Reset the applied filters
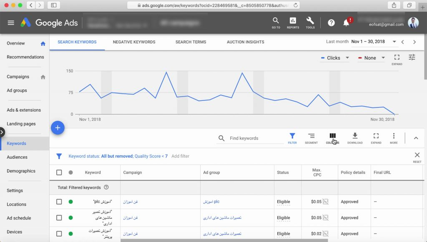The width and height of the screenshot is (427, 242). click(417, 157)
